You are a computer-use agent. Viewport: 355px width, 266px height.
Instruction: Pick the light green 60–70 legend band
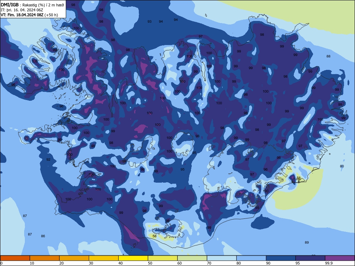point(192,258)
